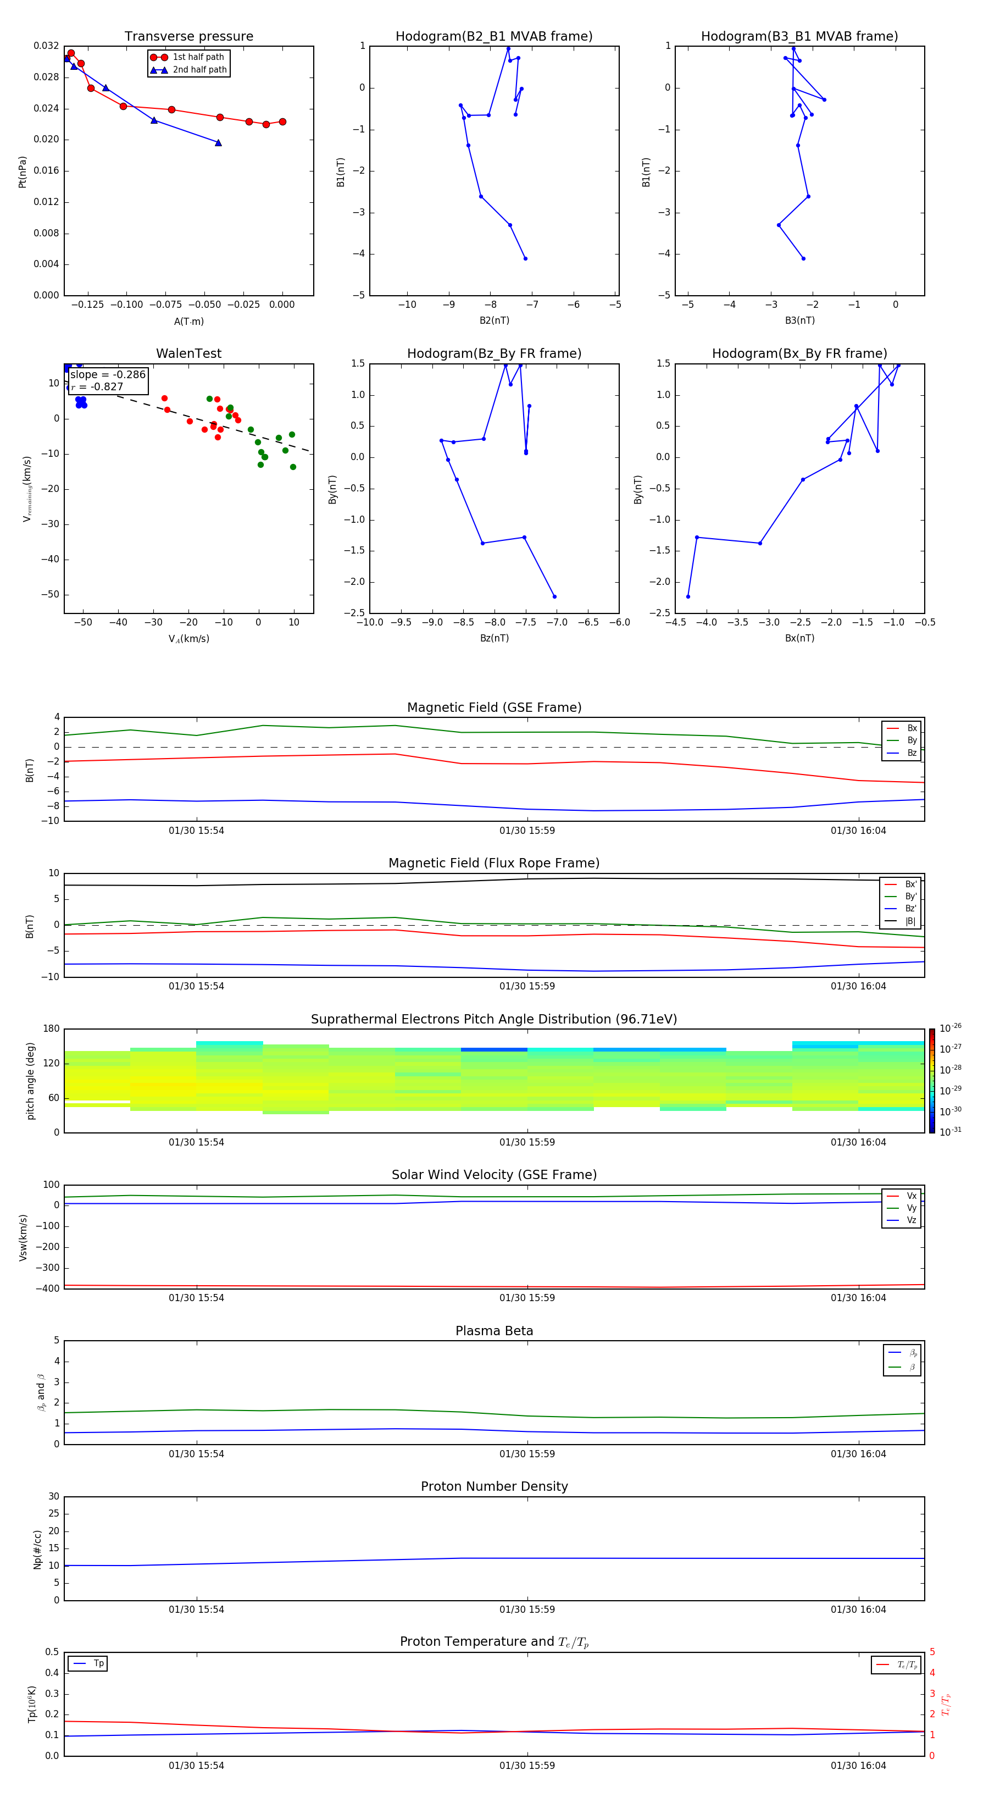Select the βp entry in Plasma Beta legend

pyautogui.click(x=902, y=1353)
